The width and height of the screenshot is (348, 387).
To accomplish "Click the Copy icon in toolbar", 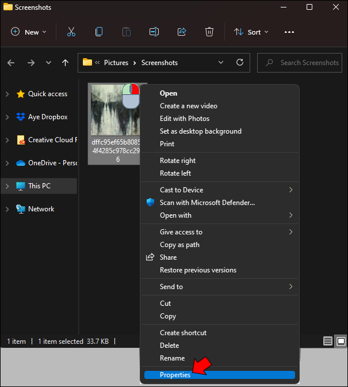I will (x=99, y=32).
